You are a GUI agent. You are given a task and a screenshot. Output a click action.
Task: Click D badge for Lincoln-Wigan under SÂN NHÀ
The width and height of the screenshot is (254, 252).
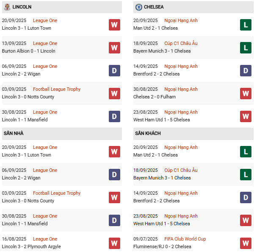tap(114, 174)
